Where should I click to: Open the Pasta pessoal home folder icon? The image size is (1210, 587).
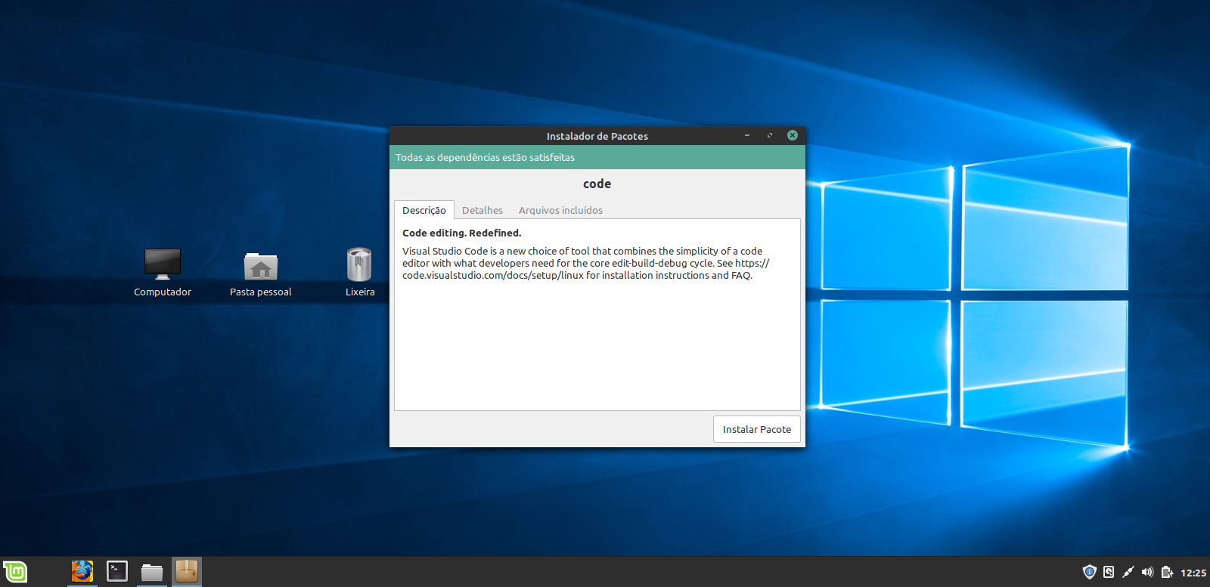[x=261, y=274]
